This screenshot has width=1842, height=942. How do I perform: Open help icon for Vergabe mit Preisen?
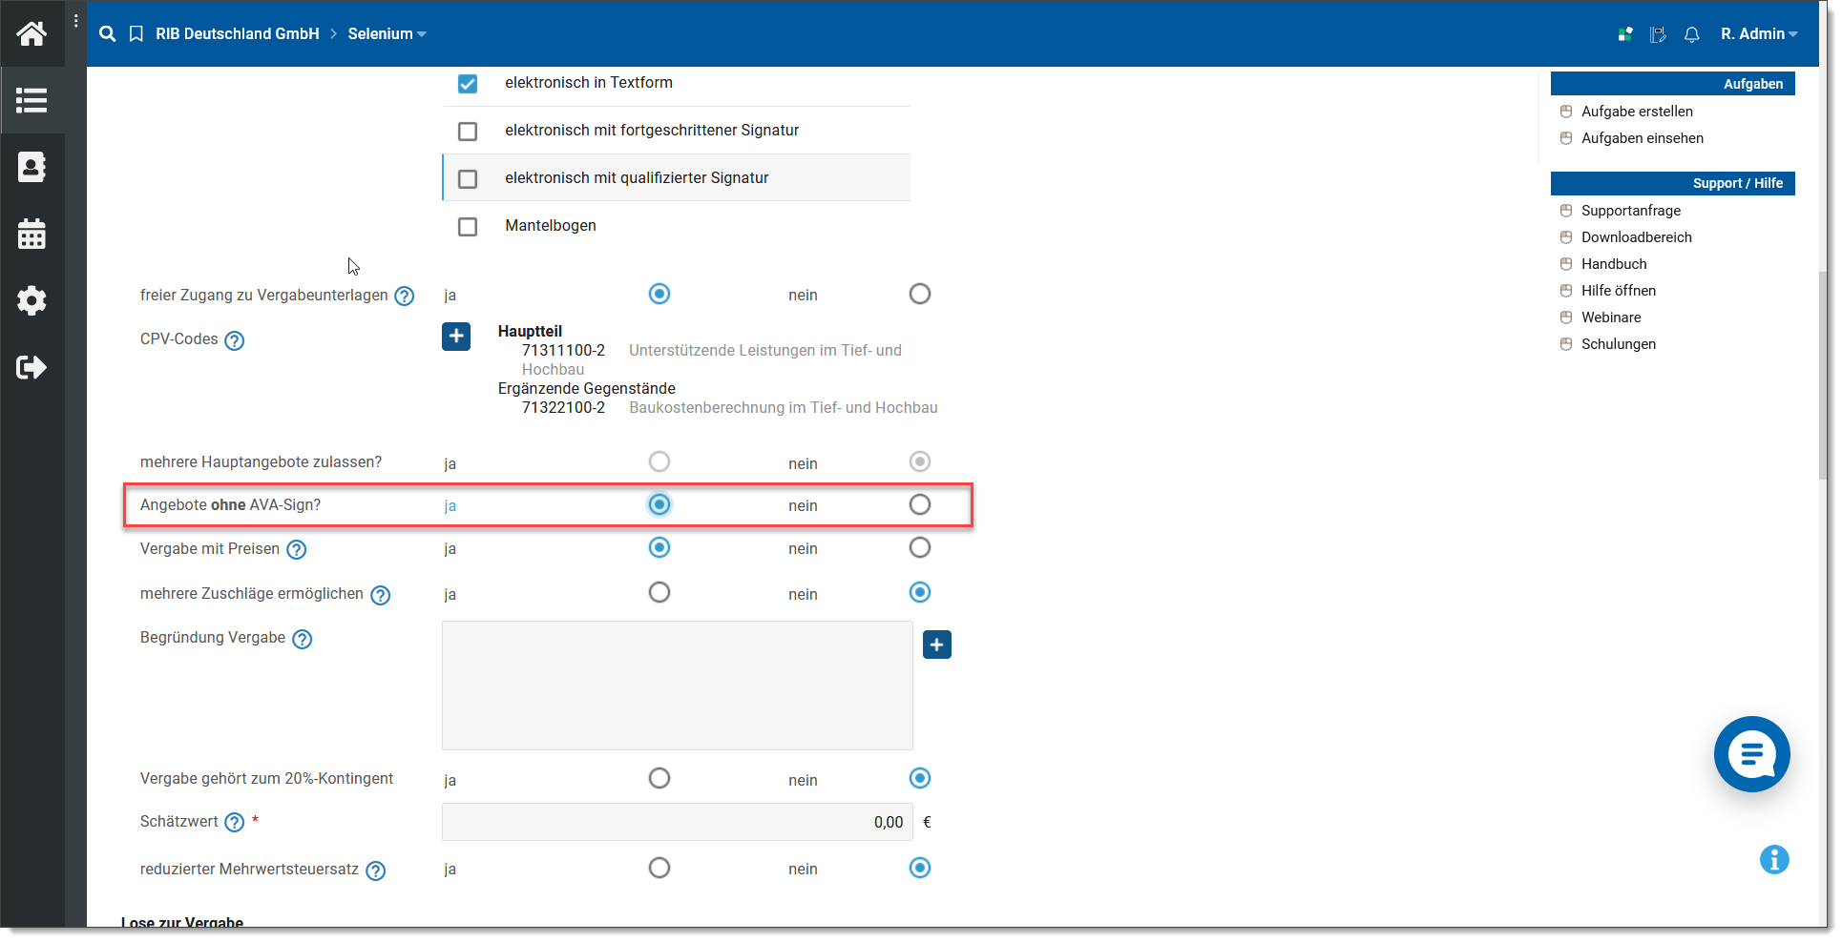[x=297, y=550]
